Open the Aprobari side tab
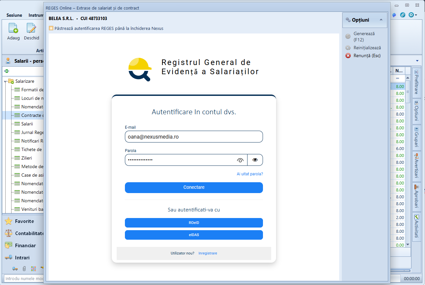This screenshot has height=285, width=425. tap(416, 196)
